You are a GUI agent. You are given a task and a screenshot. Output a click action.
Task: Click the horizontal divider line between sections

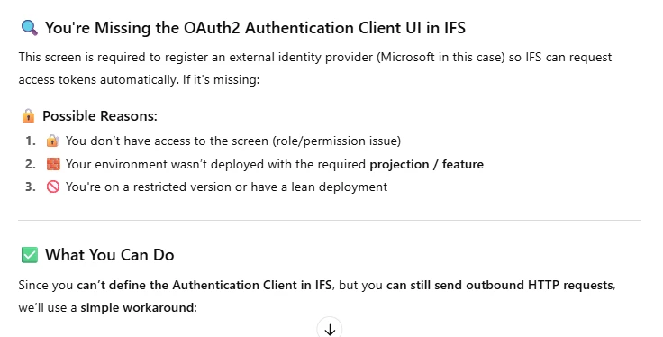pos(330,220)
